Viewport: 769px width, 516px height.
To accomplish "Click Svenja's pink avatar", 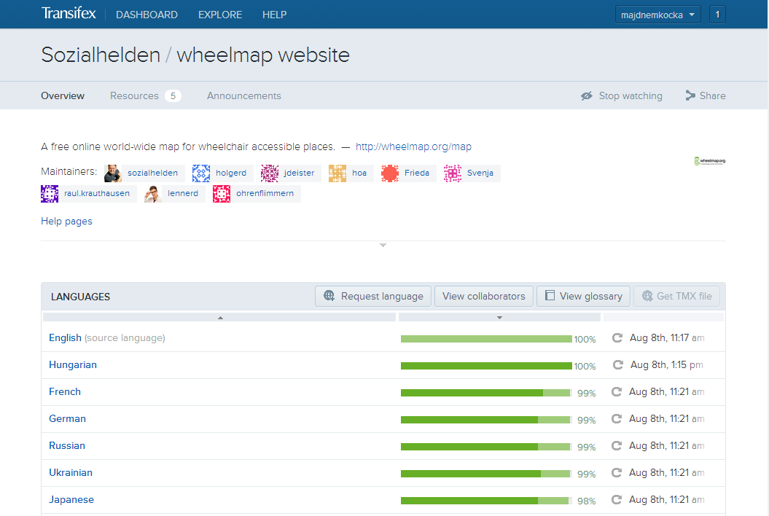I will 453,173.
